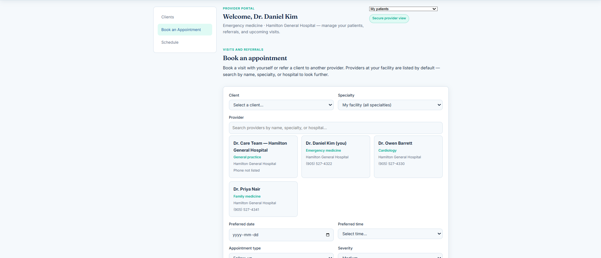Screen dimensions: 601x258
Task: Open the Severity dropdown
Action: click(x=390, y=256)
